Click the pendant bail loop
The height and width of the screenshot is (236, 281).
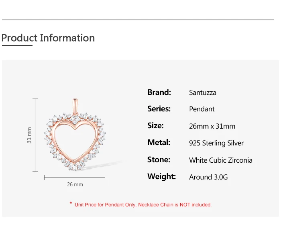coord(75,106)
